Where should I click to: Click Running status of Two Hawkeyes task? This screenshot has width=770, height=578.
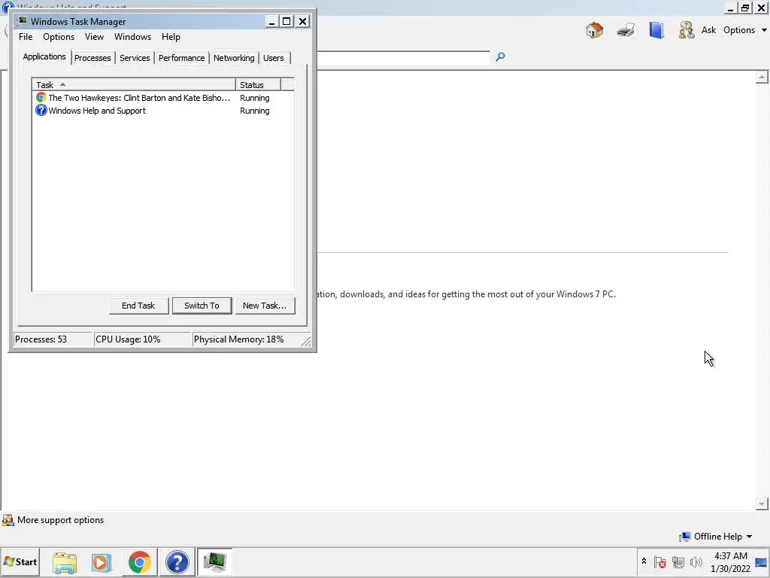[254, 98]
